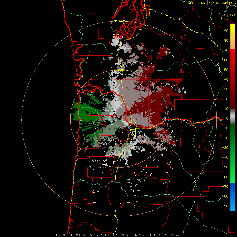Image resolution: width=237 pixels, height=237 pixels.
Task: Click the 40 value on the velocity scale
Action: coord(226,80)
